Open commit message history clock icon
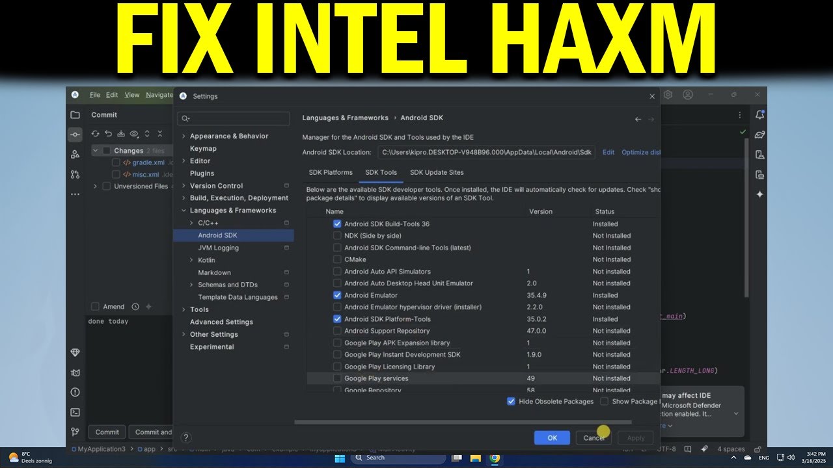The height and width of the screenshot is (468, 833). [135, 307]
